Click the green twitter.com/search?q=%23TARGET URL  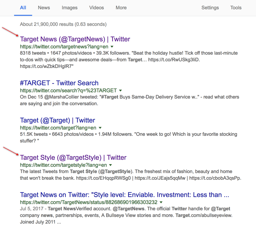pyautogui.click(x=68, y=90)
